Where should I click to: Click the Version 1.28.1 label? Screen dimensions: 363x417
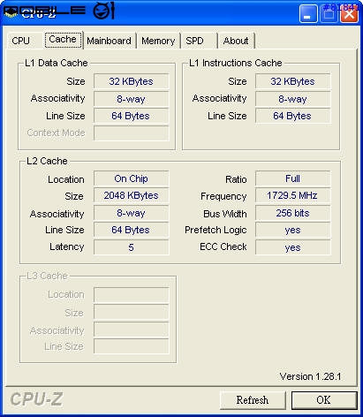pyautogui.click(x=310, y=376)
